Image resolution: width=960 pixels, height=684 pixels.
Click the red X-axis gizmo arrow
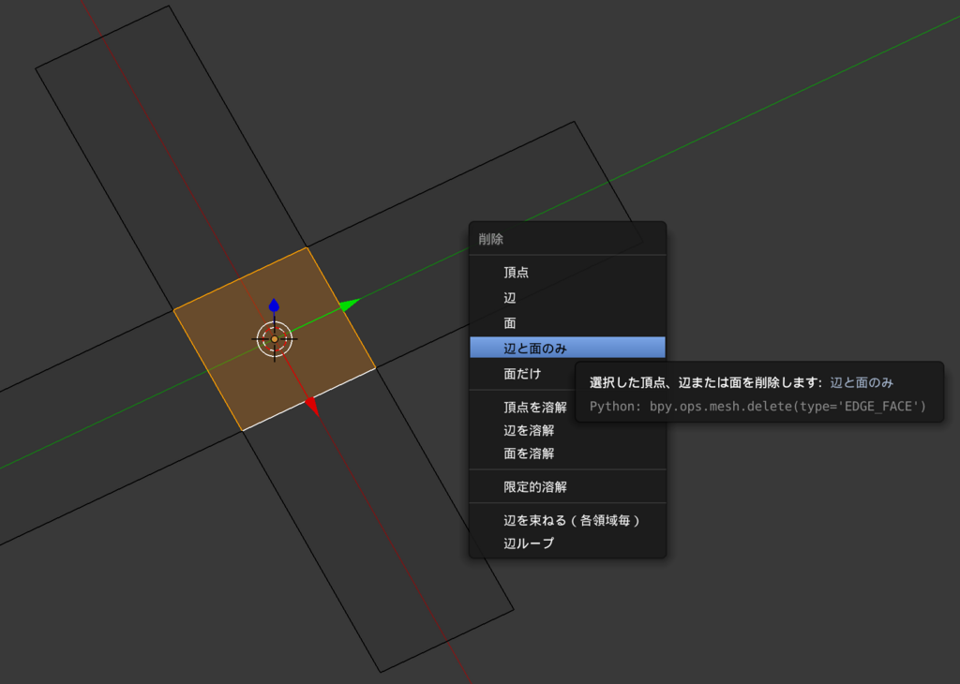click(312, 406)
